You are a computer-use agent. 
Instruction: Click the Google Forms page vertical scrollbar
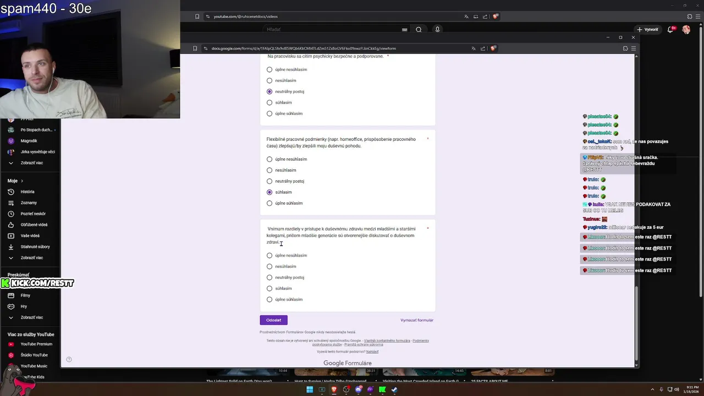pos(636,324)
